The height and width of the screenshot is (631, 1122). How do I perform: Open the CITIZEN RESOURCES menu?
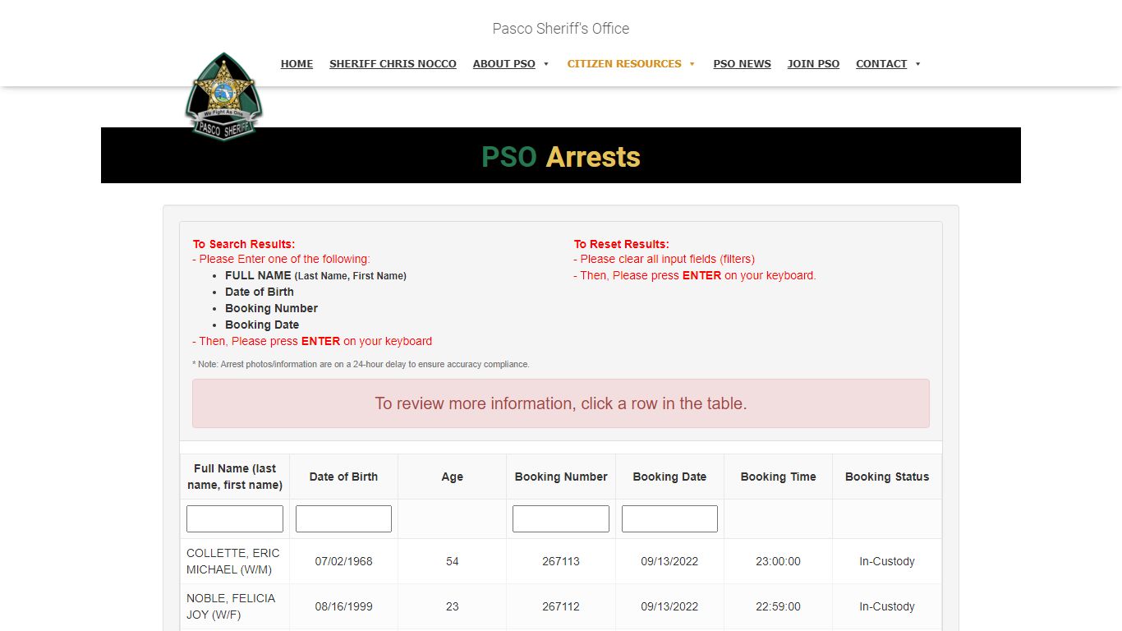[624, 63]
